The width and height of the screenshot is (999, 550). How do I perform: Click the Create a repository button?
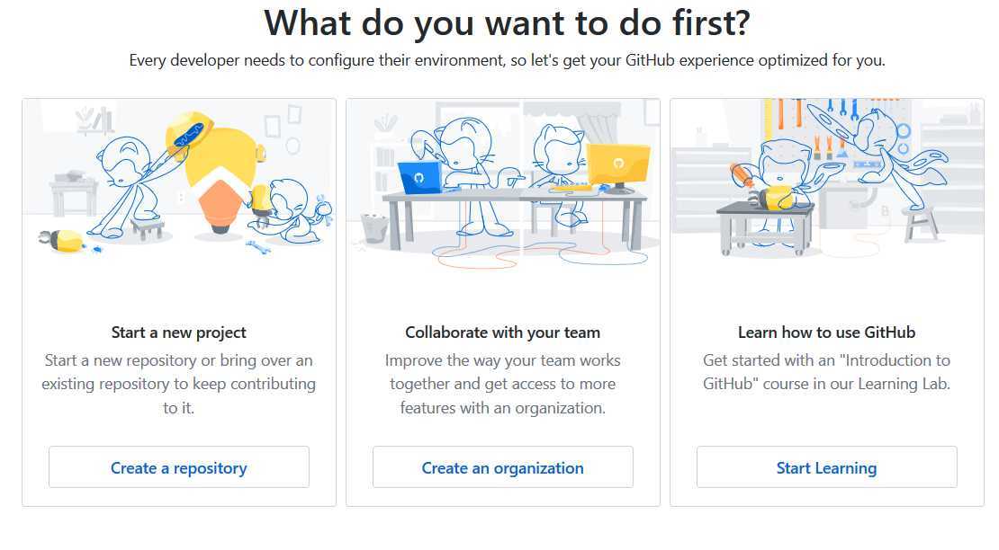point(179,467)
